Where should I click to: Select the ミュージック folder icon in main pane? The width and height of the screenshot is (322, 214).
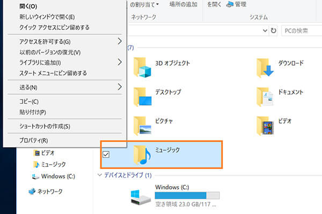tap(142, 155)
